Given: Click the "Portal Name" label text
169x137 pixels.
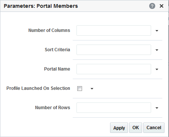Looking at the screenshot, I should [57, 69].
